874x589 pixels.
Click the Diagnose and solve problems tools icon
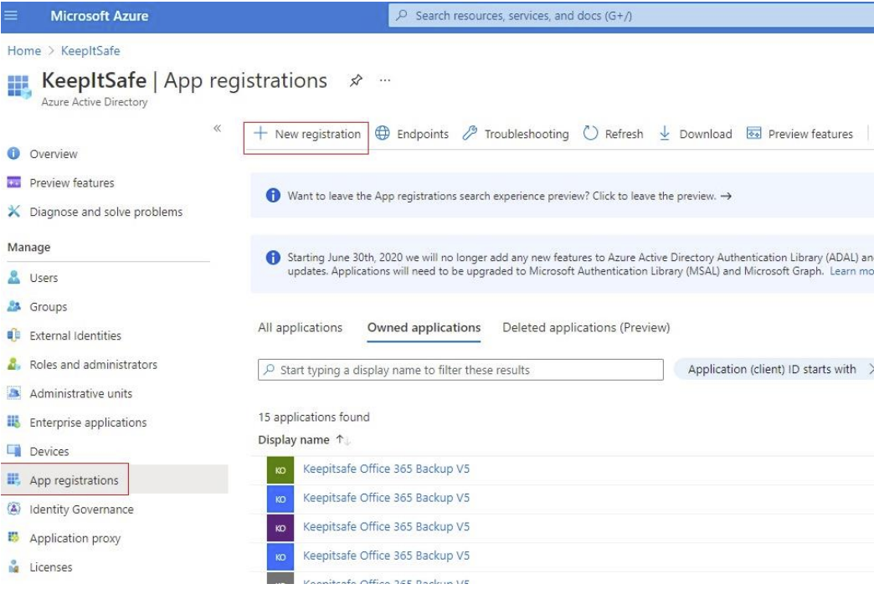pyautogui.click(x=14, y=211)
